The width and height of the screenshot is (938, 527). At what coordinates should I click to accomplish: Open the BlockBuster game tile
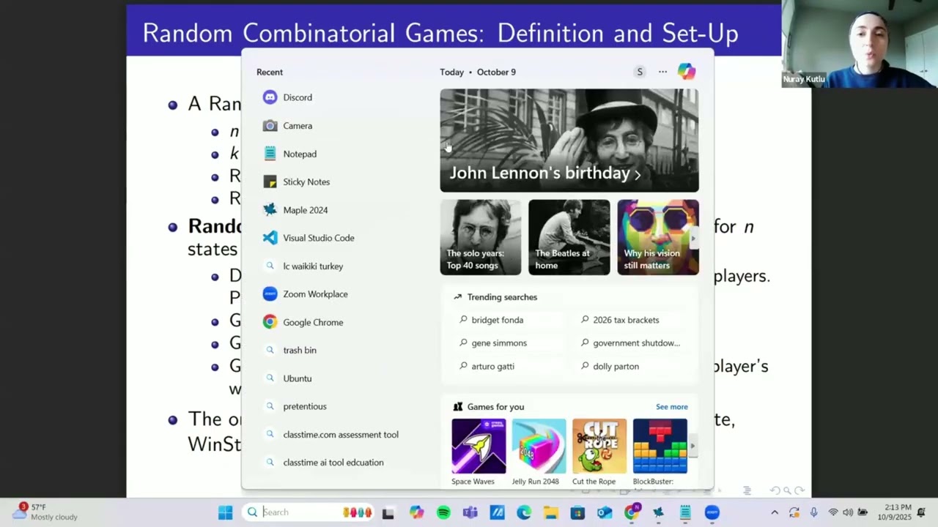coord(660,452)
